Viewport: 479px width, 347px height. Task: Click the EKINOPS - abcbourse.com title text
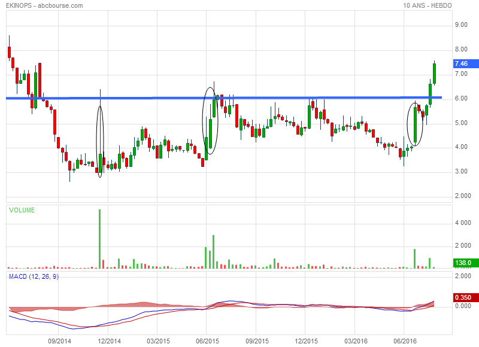(44, 5)
